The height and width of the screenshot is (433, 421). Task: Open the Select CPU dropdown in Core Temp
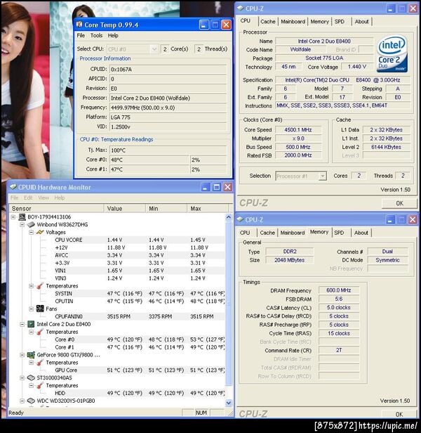tap(154, 49)
